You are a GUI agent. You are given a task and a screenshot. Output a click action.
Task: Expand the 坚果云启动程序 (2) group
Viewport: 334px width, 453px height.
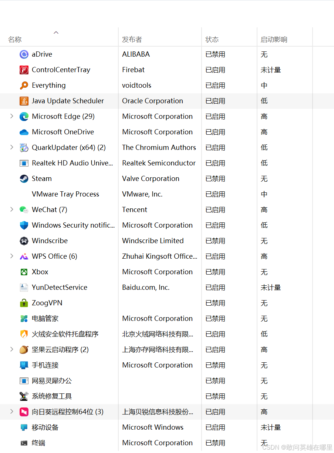pos(11,349)
